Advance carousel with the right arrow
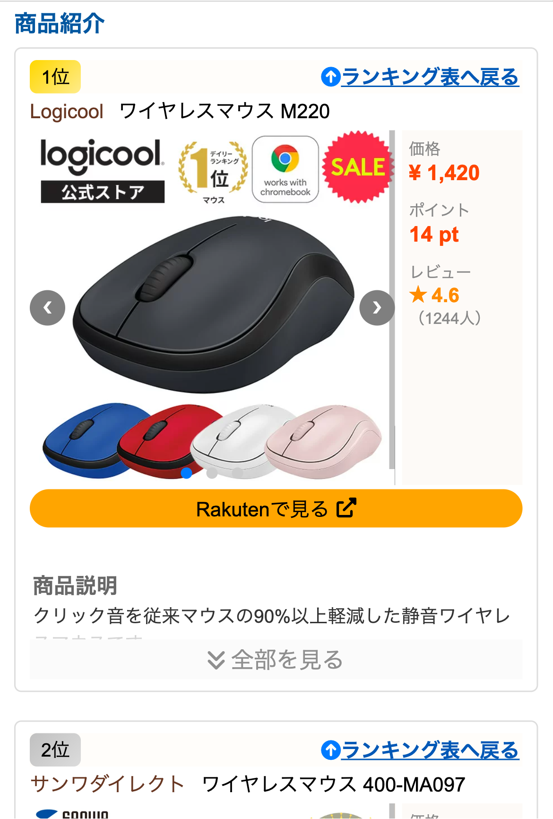Screen dimensions: 553x819 (377, 308)
